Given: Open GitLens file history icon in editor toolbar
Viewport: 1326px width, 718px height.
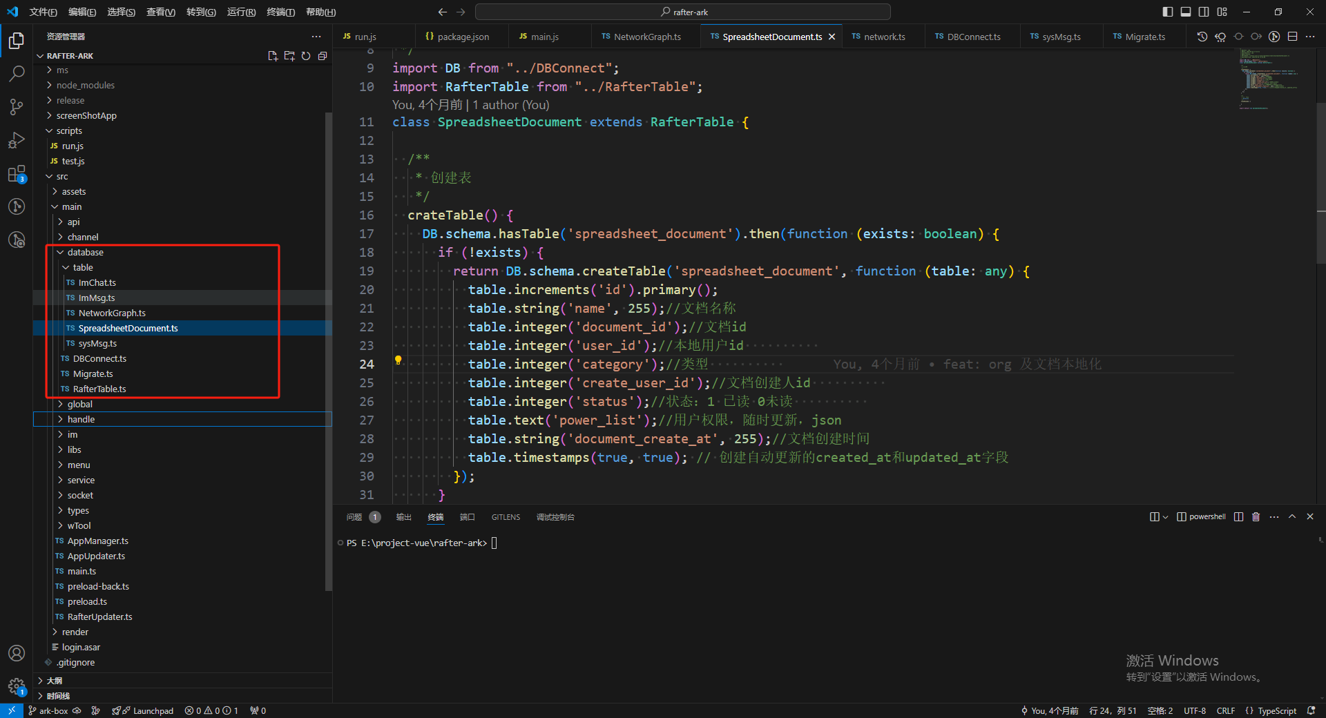Looking at the screenshot, I should [x=1202, y=37].
